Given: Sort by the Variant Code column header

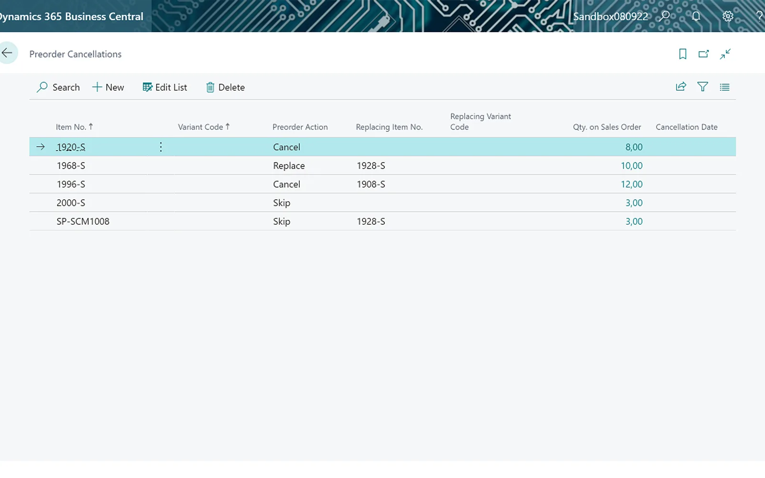Looking at the screenshot, I should (204, 127).
